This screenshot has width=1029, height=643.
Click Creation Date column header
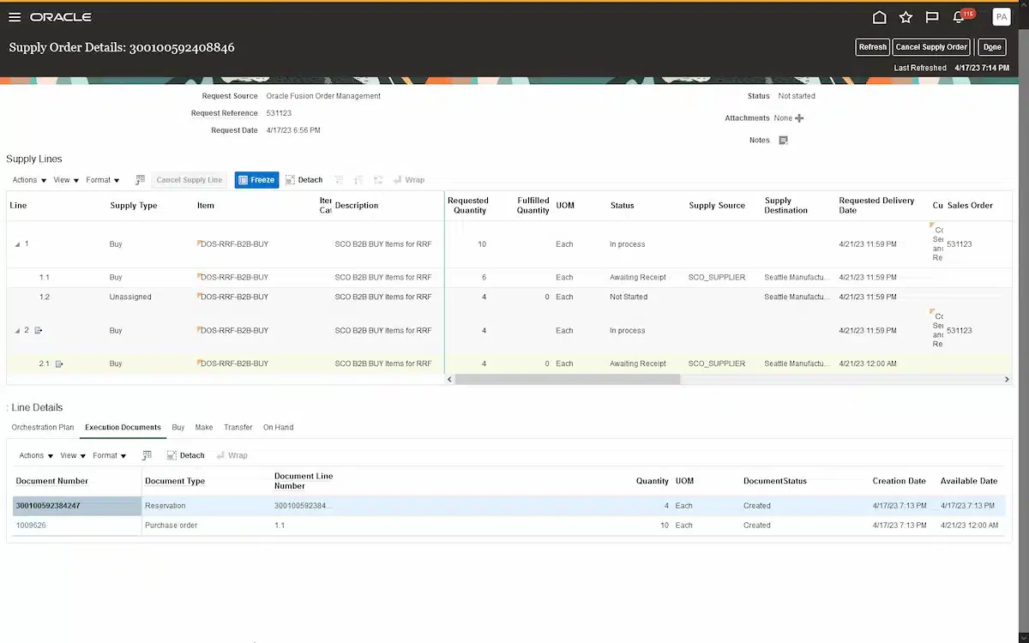pyautogui.click(x=900, y=481)
